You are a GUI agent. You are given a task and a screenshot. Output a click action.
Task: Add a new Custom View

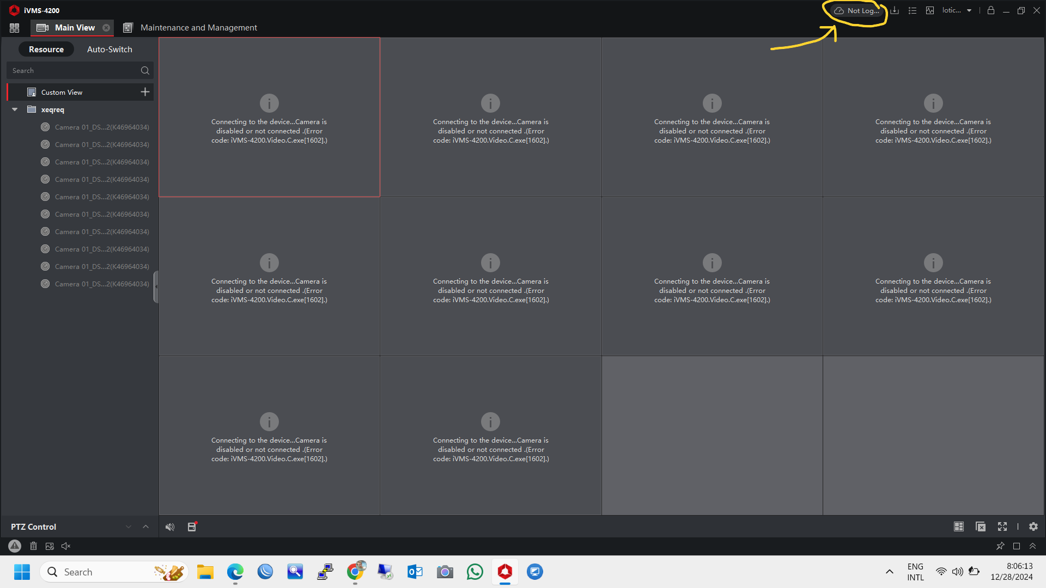point(145,92)
